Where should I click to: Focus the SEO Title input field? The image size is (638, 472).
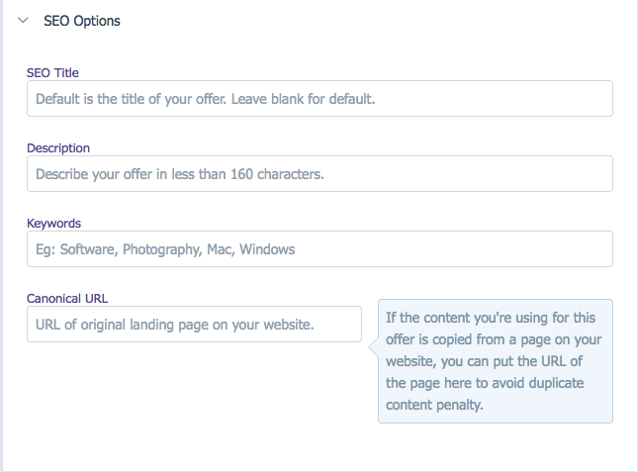319,99
